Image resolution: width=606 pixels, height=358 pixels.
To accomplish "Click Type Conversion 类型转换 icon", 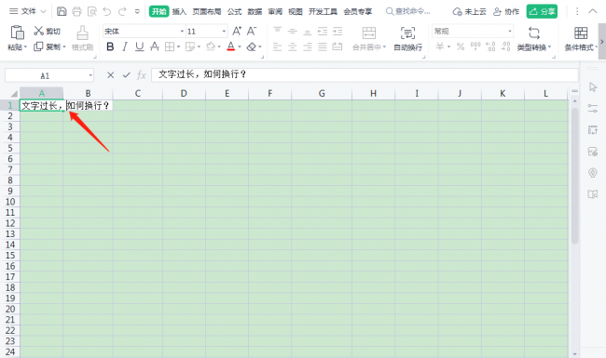I will tap(533, 33).
